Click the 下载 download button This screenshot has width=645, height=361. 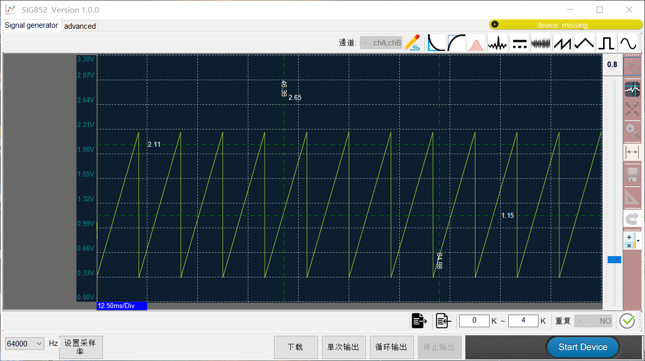point(296,347)
